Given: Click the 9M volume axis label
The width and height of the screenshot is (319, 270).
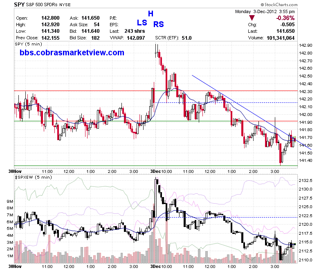Looking at the screenshot, I should tap(10, 201).
